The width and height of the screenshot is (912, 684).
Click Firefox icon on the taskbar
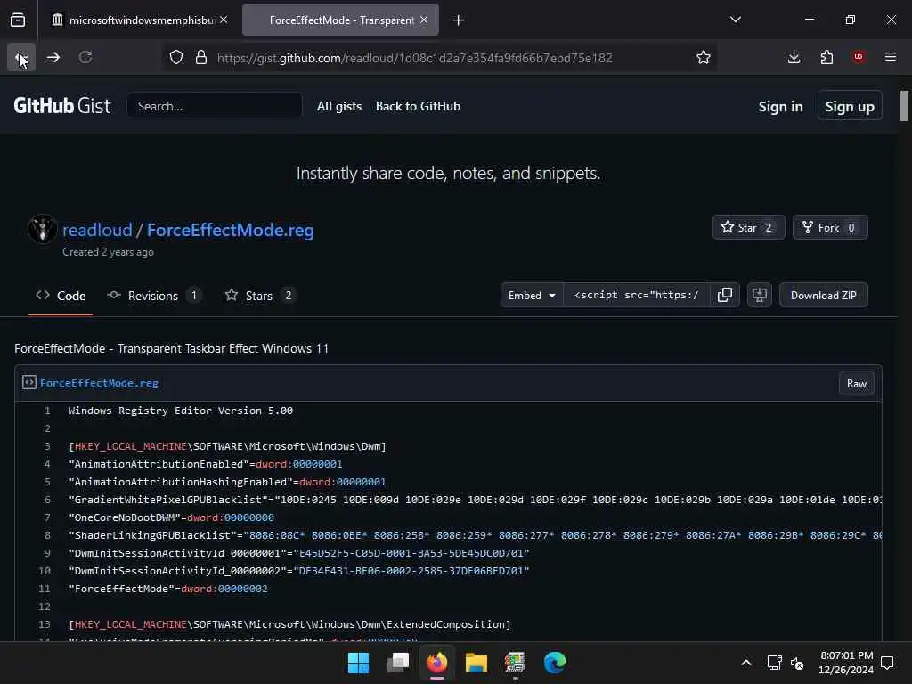coord(437,663)
